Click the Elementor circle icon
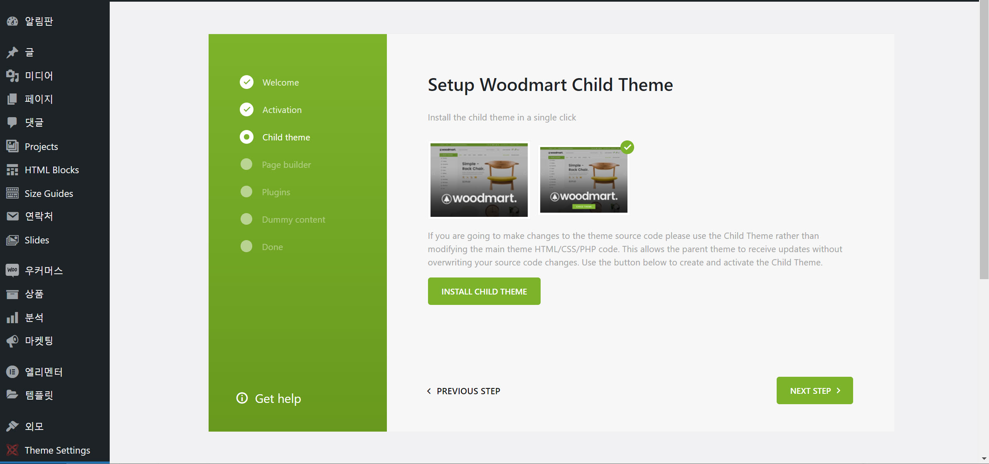 12,372
